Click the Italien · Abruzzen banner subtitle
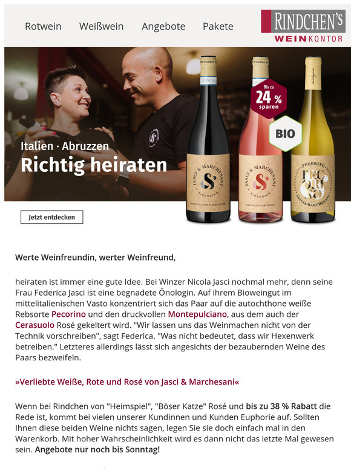 pos(65,146)
